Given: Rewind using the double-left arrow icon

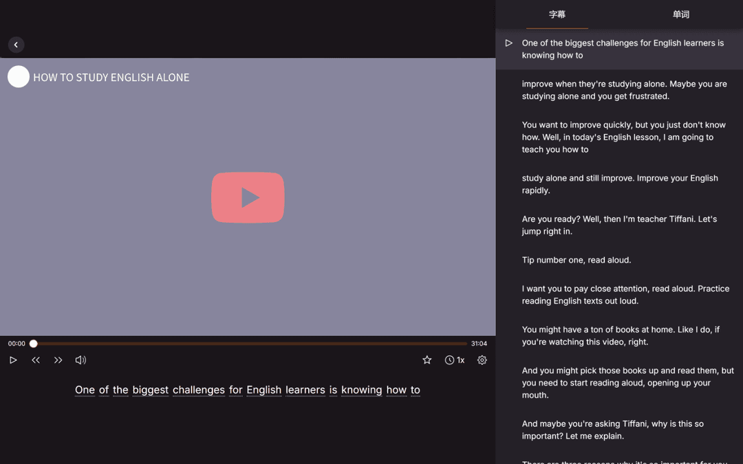Looking at the screenshot, I should click(x=36, y=360).
